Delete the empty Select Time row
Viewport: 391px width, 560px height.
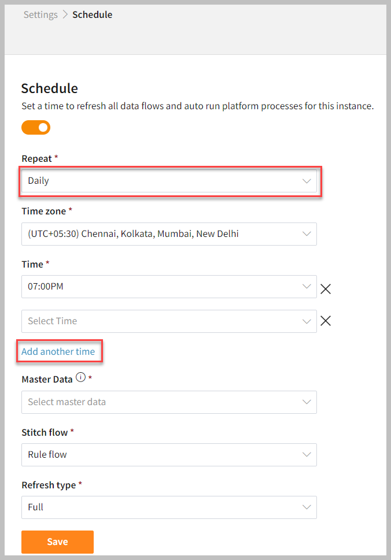click(326, 321)
